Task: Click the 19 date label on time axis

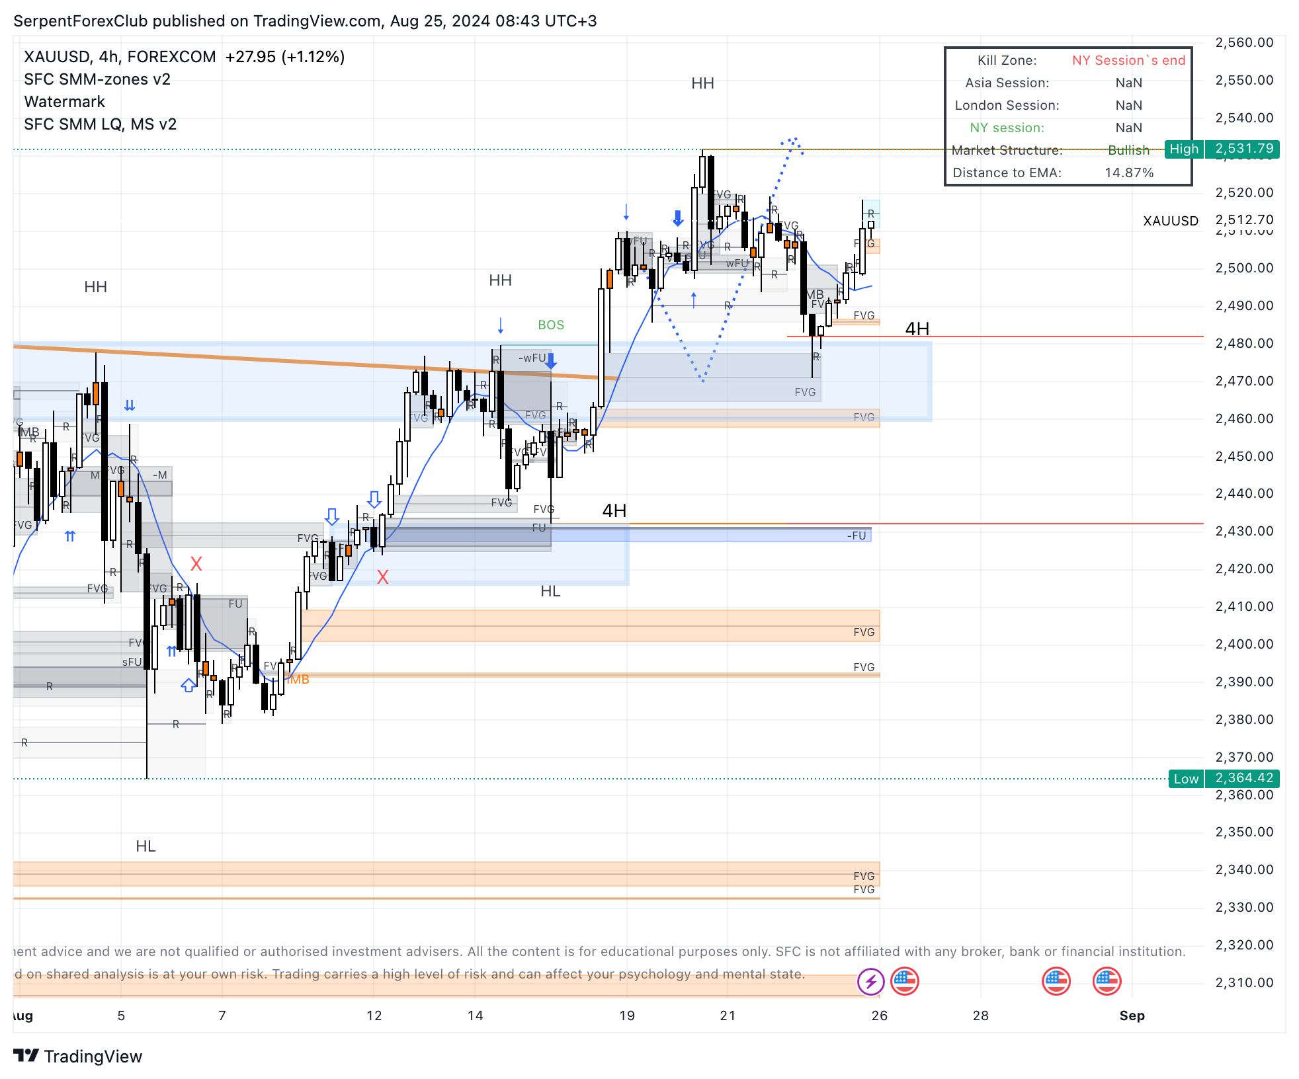Action: click(626, 1016)
